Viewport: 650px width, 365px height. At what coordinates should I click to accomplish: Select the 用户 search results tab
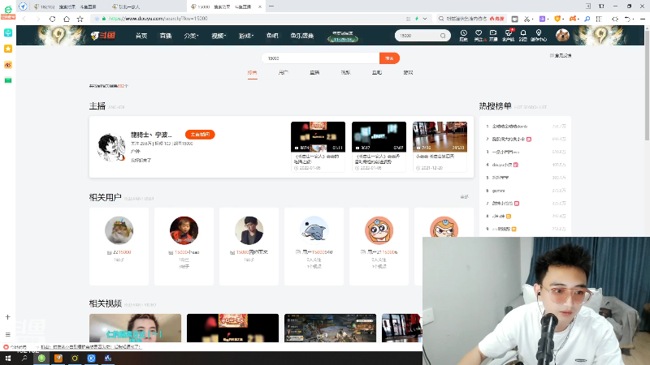click(284, 73)
